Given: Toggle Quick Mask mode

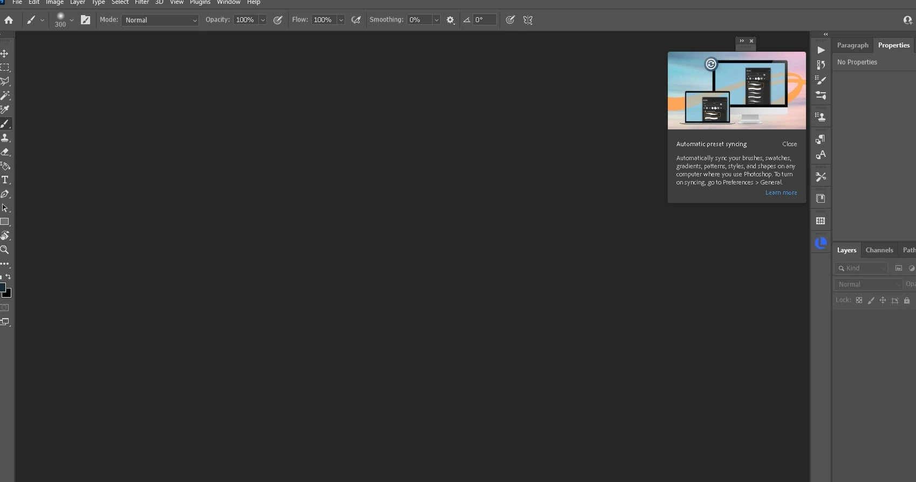Looking at the screenshot, I should coord(4,308).
